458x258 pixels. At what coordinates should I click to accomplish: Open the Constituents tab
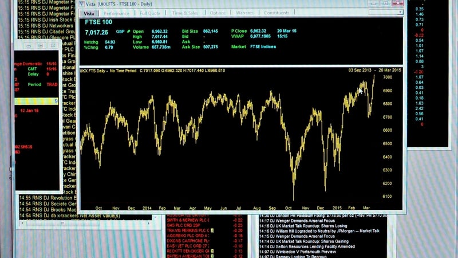tap(277, 13)
